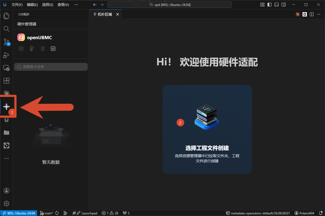
Task: Expand hidden menus via title bar ellipsis
Action: 76,5
